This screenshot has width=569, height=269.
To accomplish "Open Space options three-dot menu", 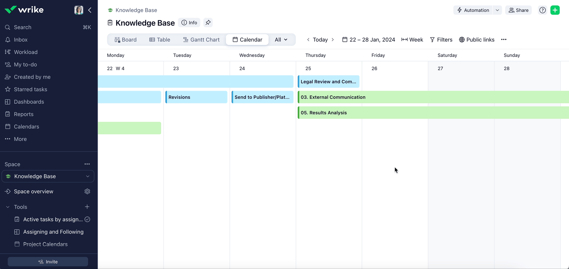I will [x=87, y=164].
